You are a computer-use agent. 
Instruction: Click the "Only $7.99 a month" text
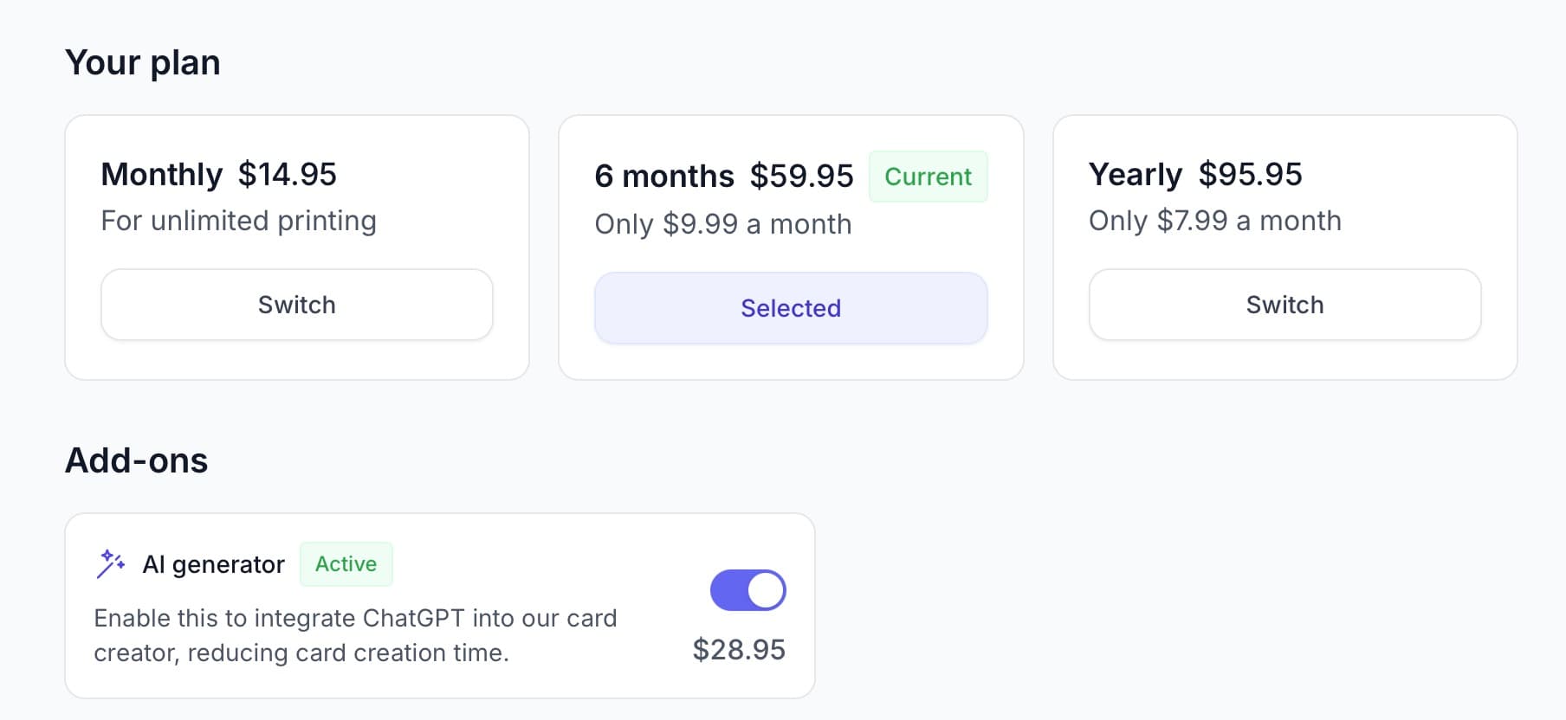[x=1214, y=221]
